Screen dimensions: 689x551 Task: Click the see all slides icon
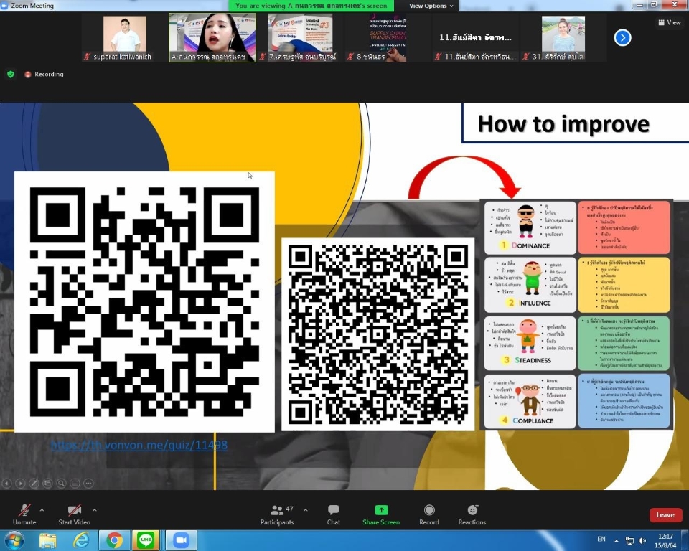click(x=47, y=484)
